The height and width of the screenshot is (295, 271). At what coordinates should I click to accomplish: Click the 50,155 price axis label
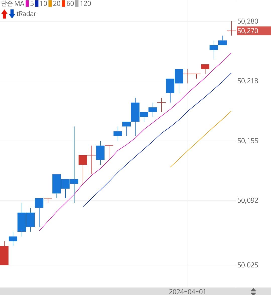click(x=248, y=141)
